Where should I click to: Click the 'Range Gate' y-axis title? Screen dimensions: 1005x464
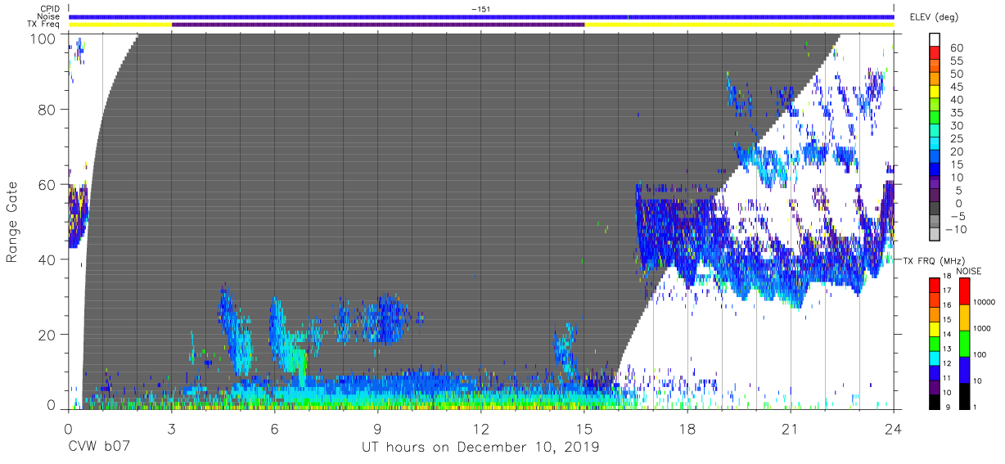(12, 223)
